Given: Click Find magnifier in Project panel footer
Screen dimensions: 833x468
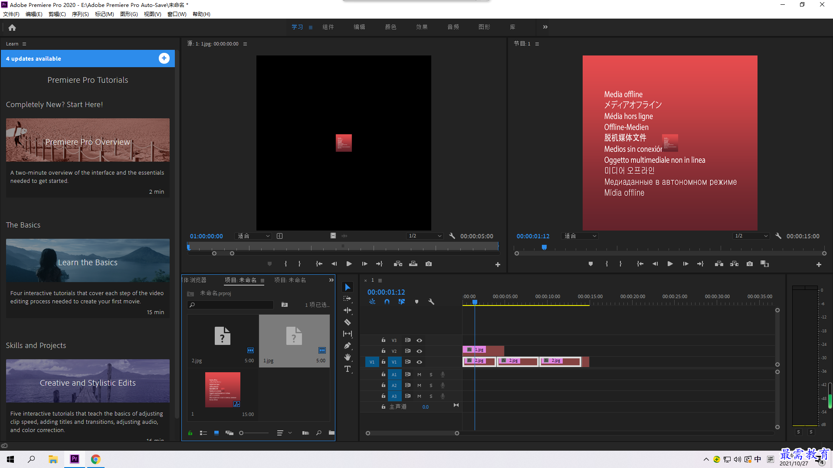Looking at the screenshot, I should point(319,432).
